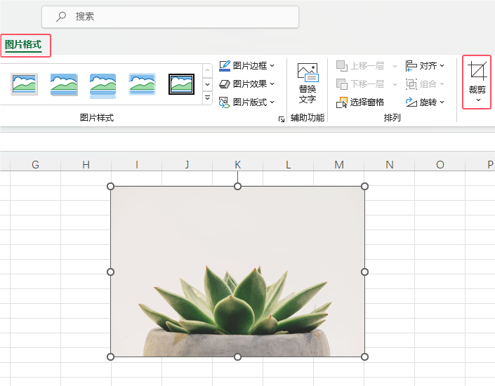Apply the first picture style thumbnail
Viewport: 495px width, 386px height.
pyautogui.click(x=24, y=84)
